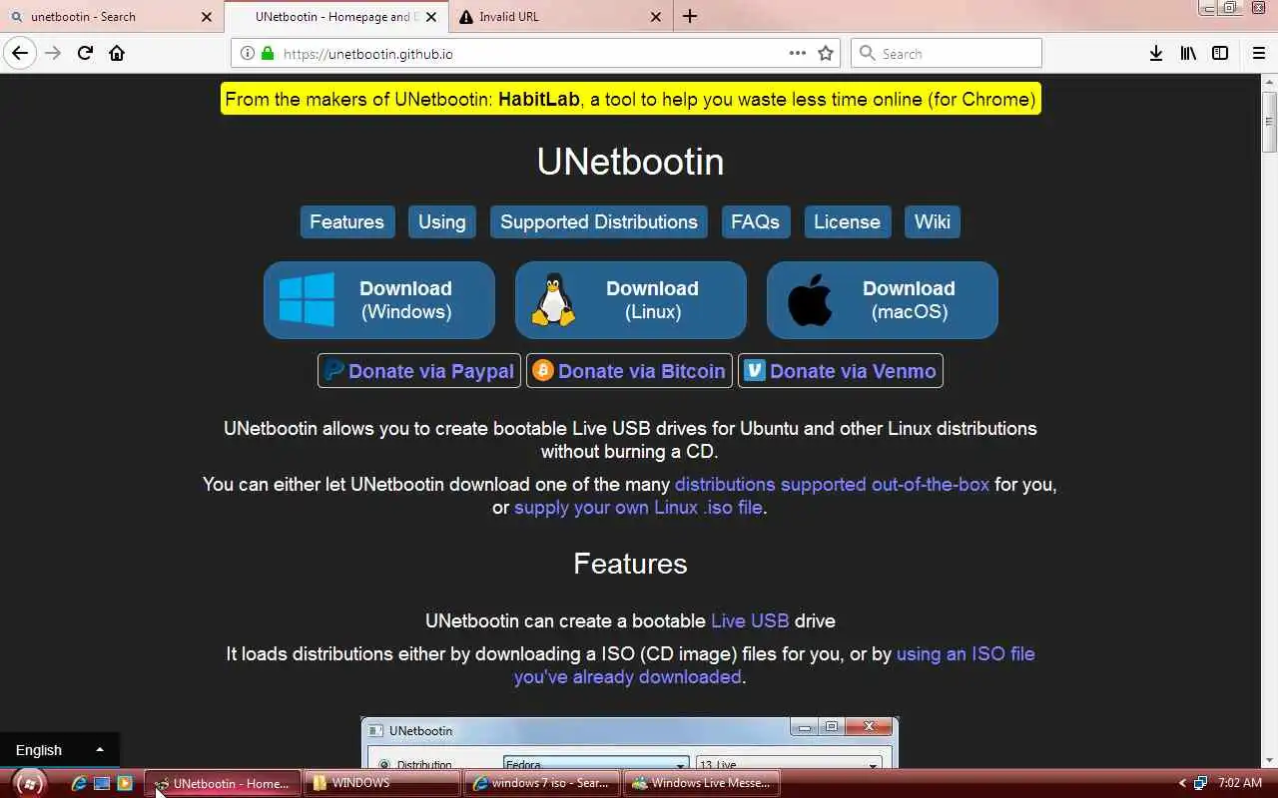Screen dimensions: 1278x798
Task: Select UNetbootin - Home taskbar button
Action: [223, 783]
